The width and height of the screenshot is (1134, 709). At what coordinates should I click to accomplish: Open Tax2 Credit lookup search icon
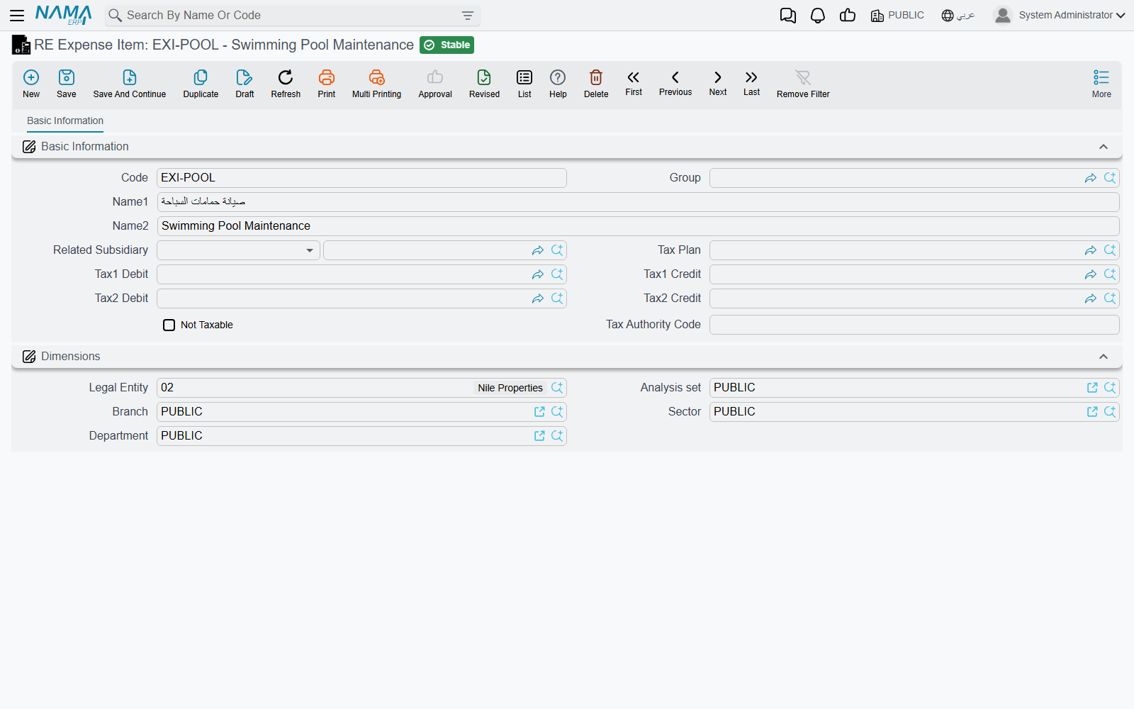(x=1110, y=298)
